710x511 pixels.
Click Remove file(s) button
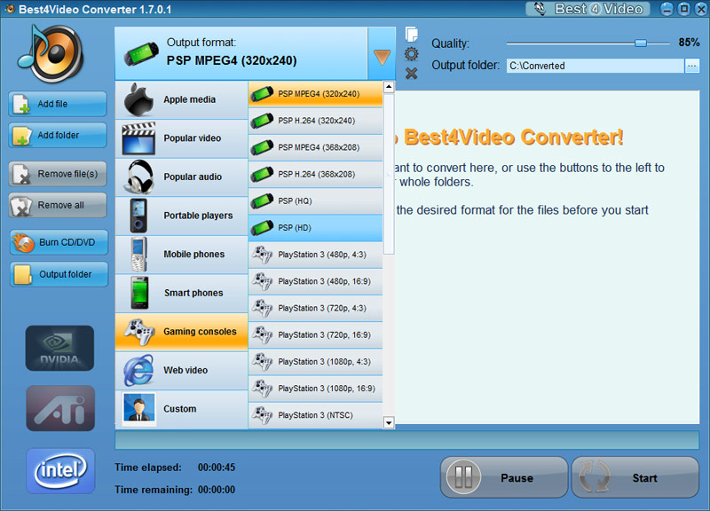[x=58, y=174]
